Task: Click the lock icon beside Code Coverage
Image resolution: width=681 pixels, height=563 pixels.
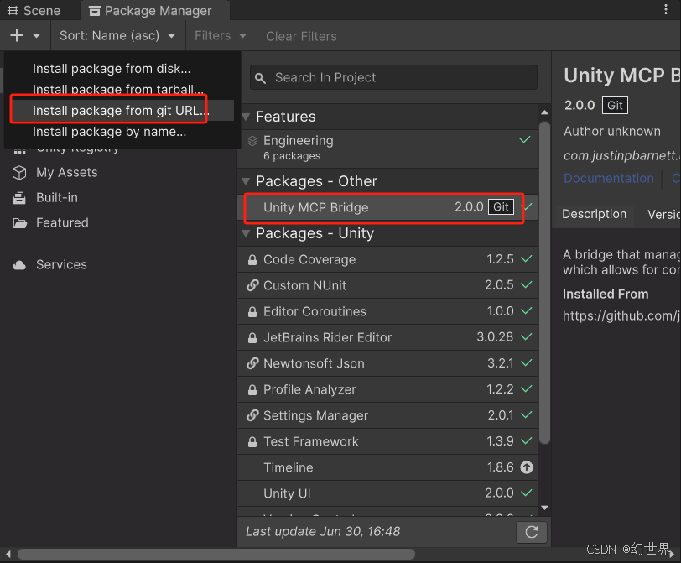Action: pyautogui.click(x=253, y=260)
